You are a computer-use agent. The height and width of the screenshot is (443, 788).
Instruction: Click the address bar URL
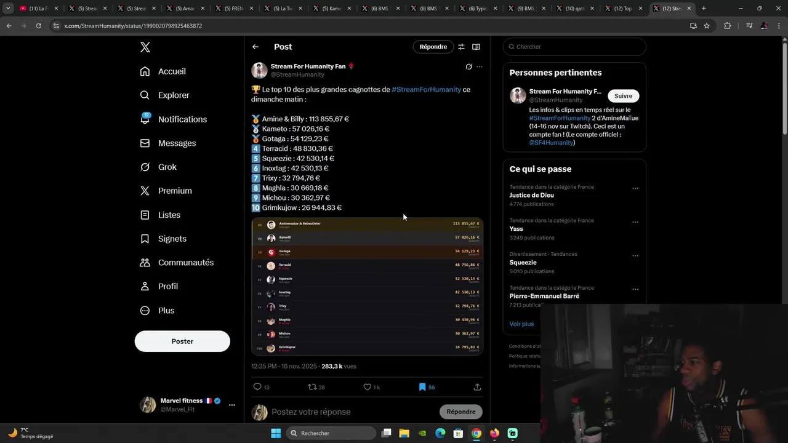pos(133,26)
